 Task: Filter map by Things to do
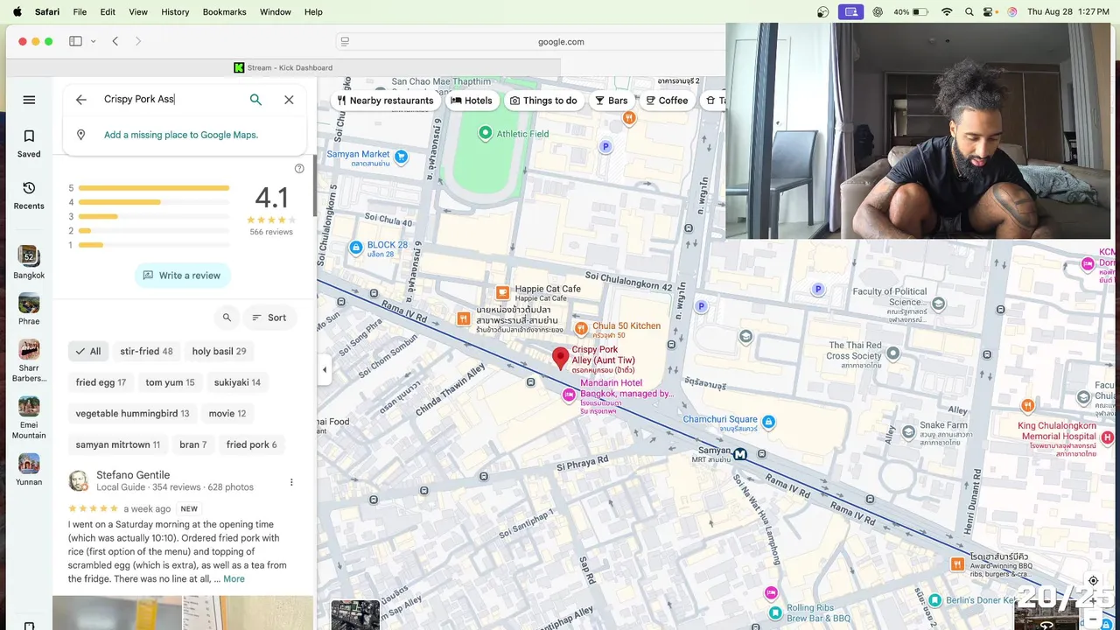tap(543, 101)
